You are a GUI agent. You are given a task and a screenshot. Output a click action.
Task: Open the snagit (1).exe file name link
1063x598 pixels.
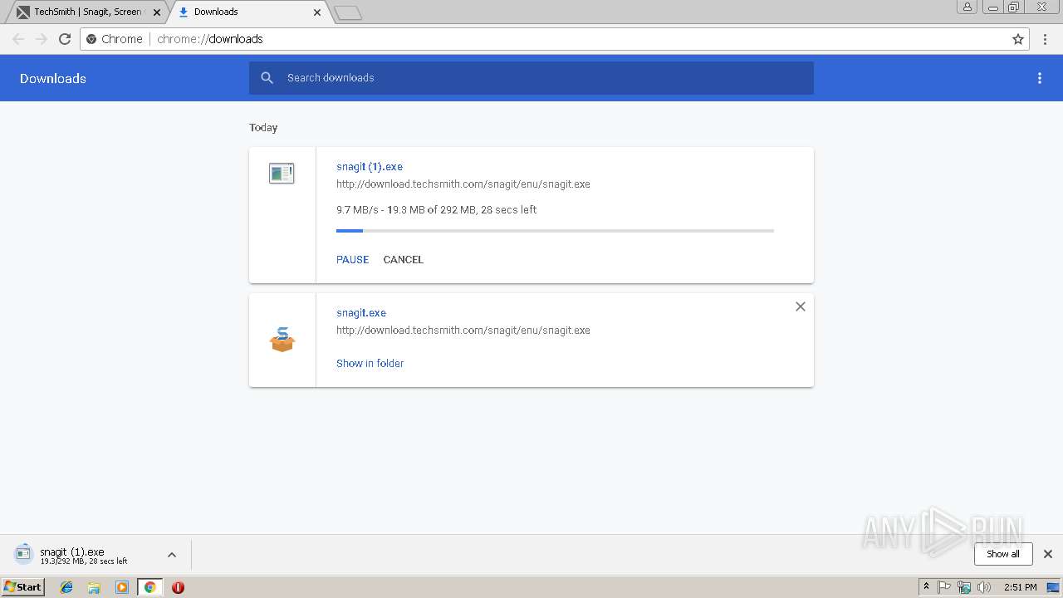tap(370, 167)
